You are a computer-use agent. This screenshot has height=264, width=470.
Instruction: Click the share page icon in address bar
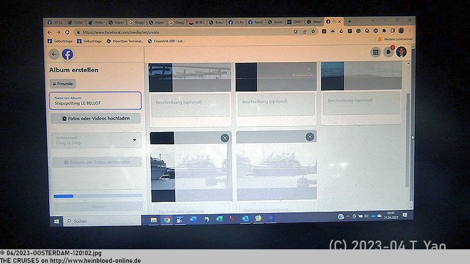[304, 32]
